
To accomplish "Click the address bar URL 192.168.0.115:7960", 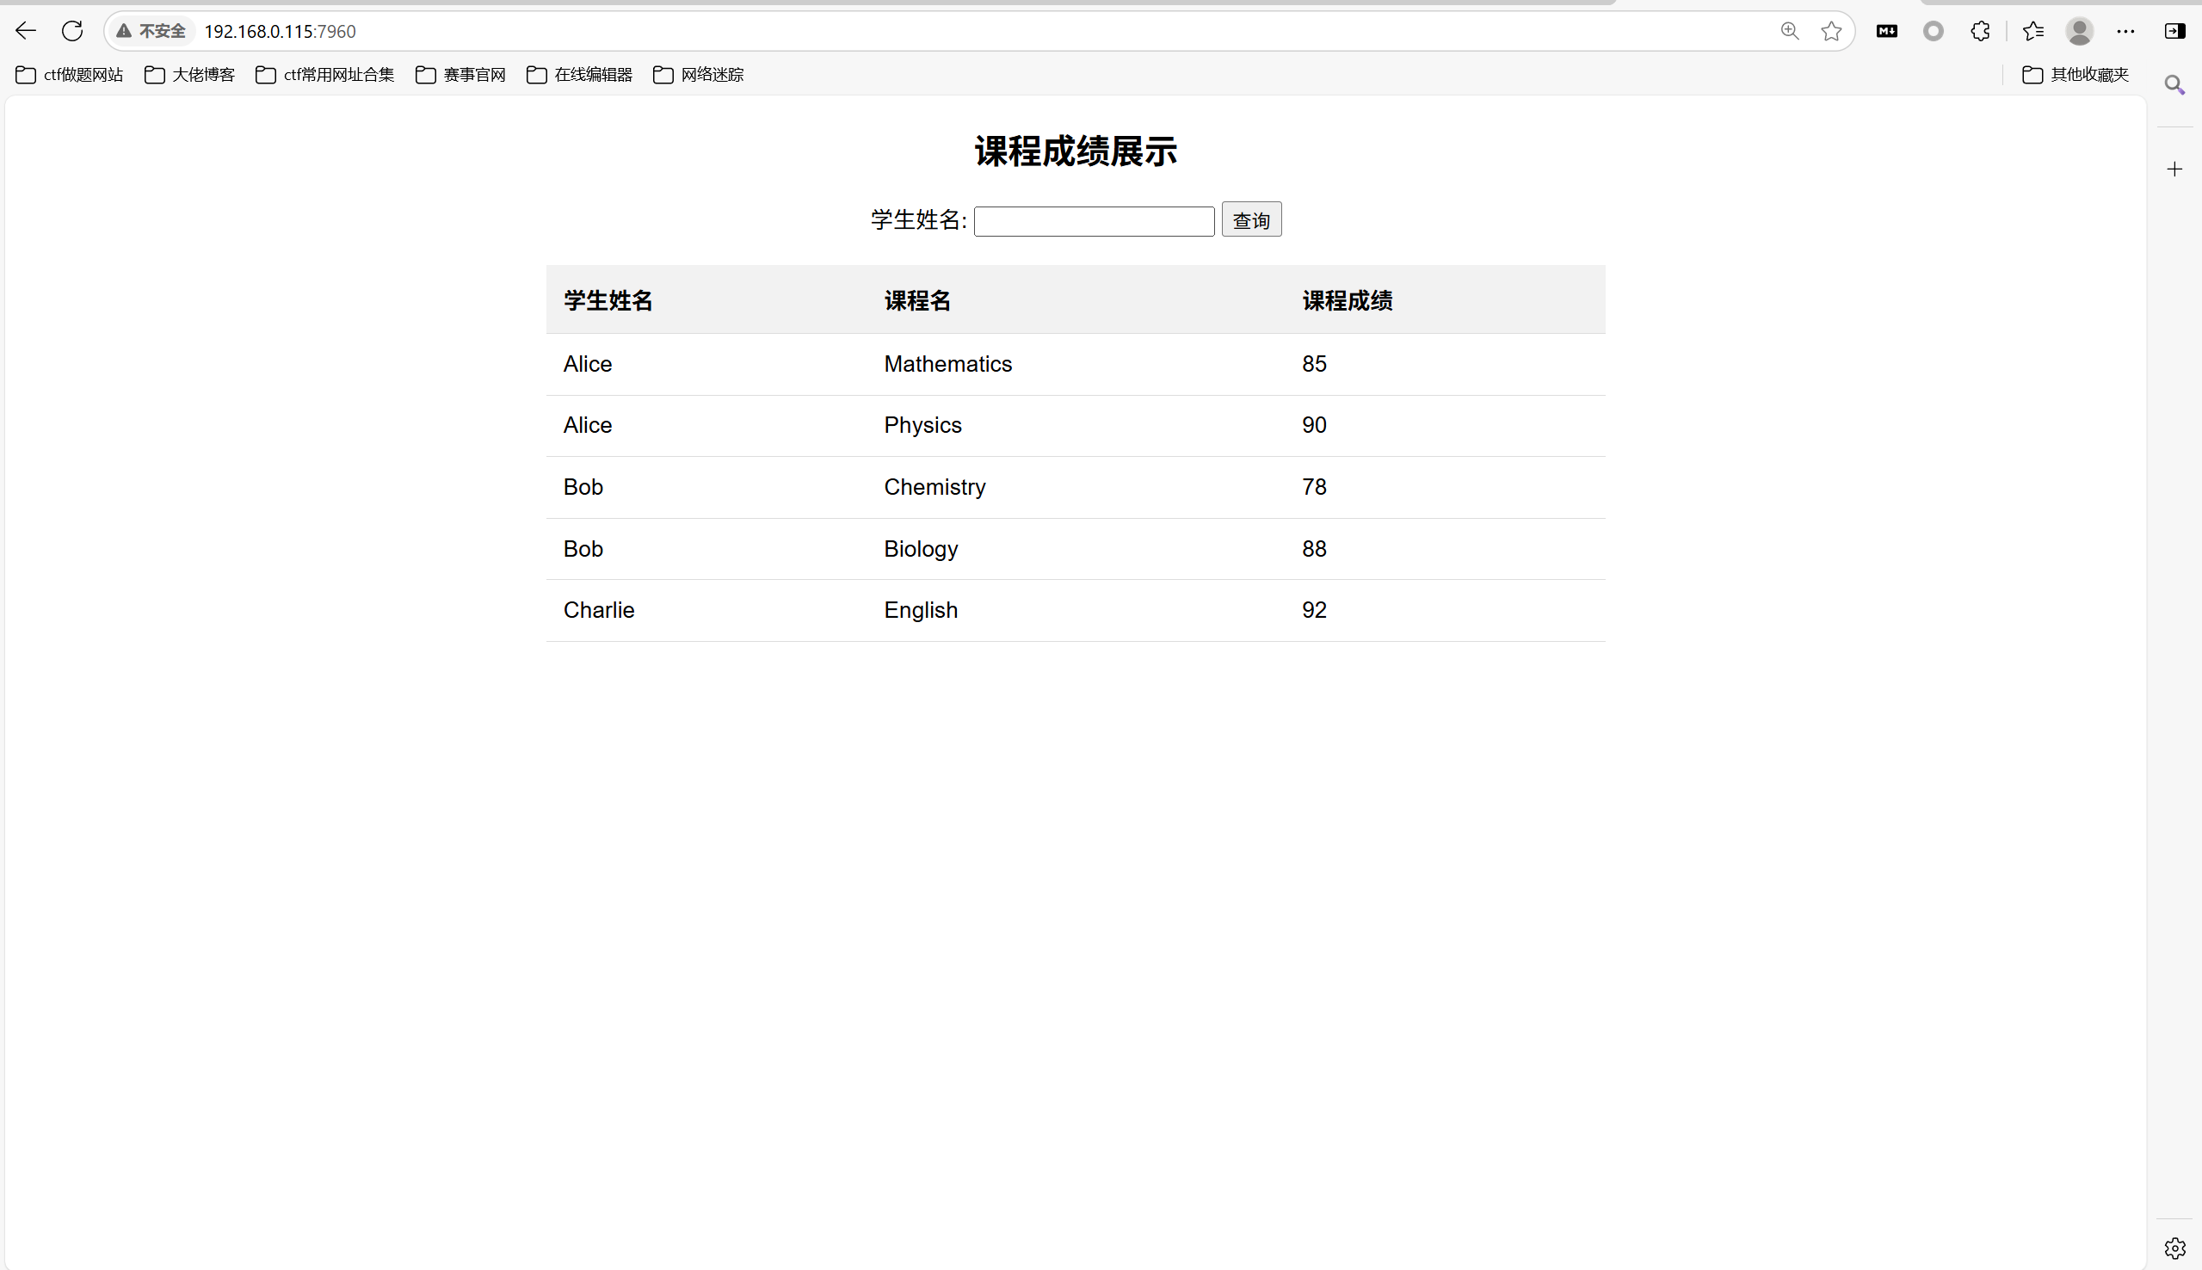I will pyautogui.click(x=280, y=31).
